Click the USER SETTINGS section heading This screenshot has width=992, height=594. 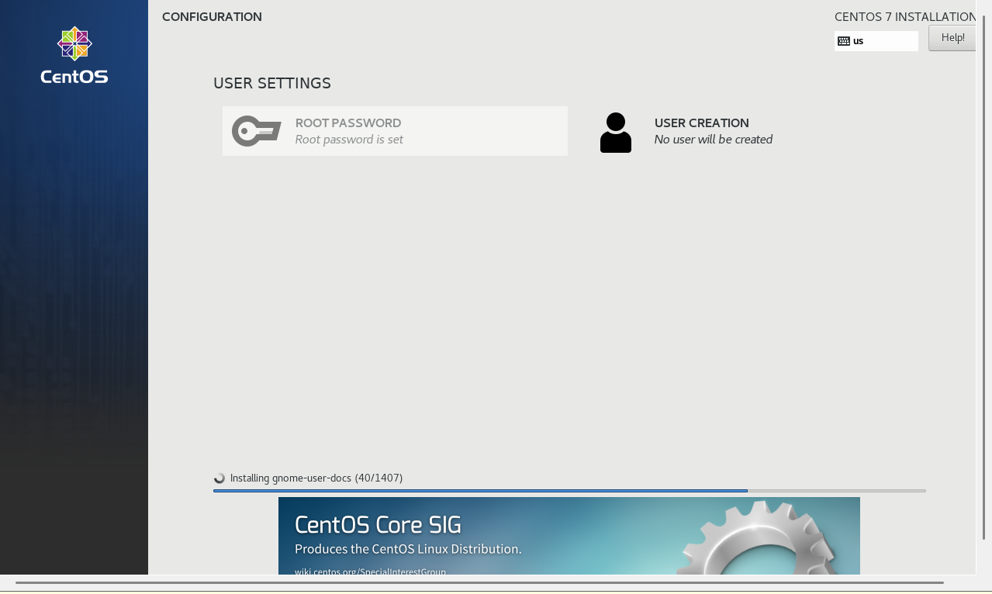tap(272, 83)
